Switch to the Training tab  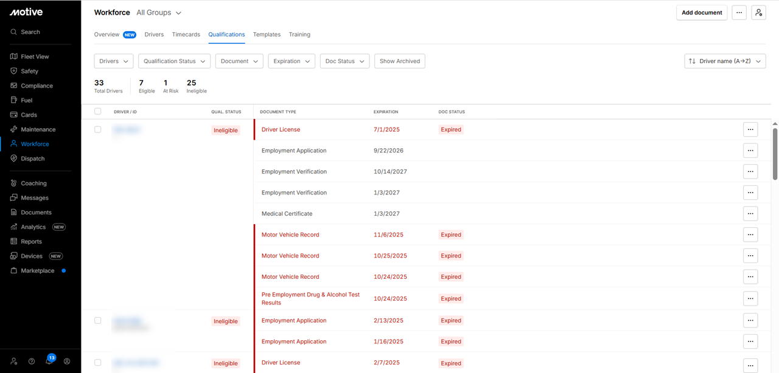pos(299,35)
